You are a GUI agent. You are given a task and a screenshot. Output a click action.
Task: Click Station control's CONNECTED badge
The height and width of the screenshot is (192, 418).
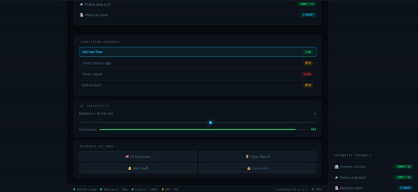pyautogui.click(x=403, y=167)
